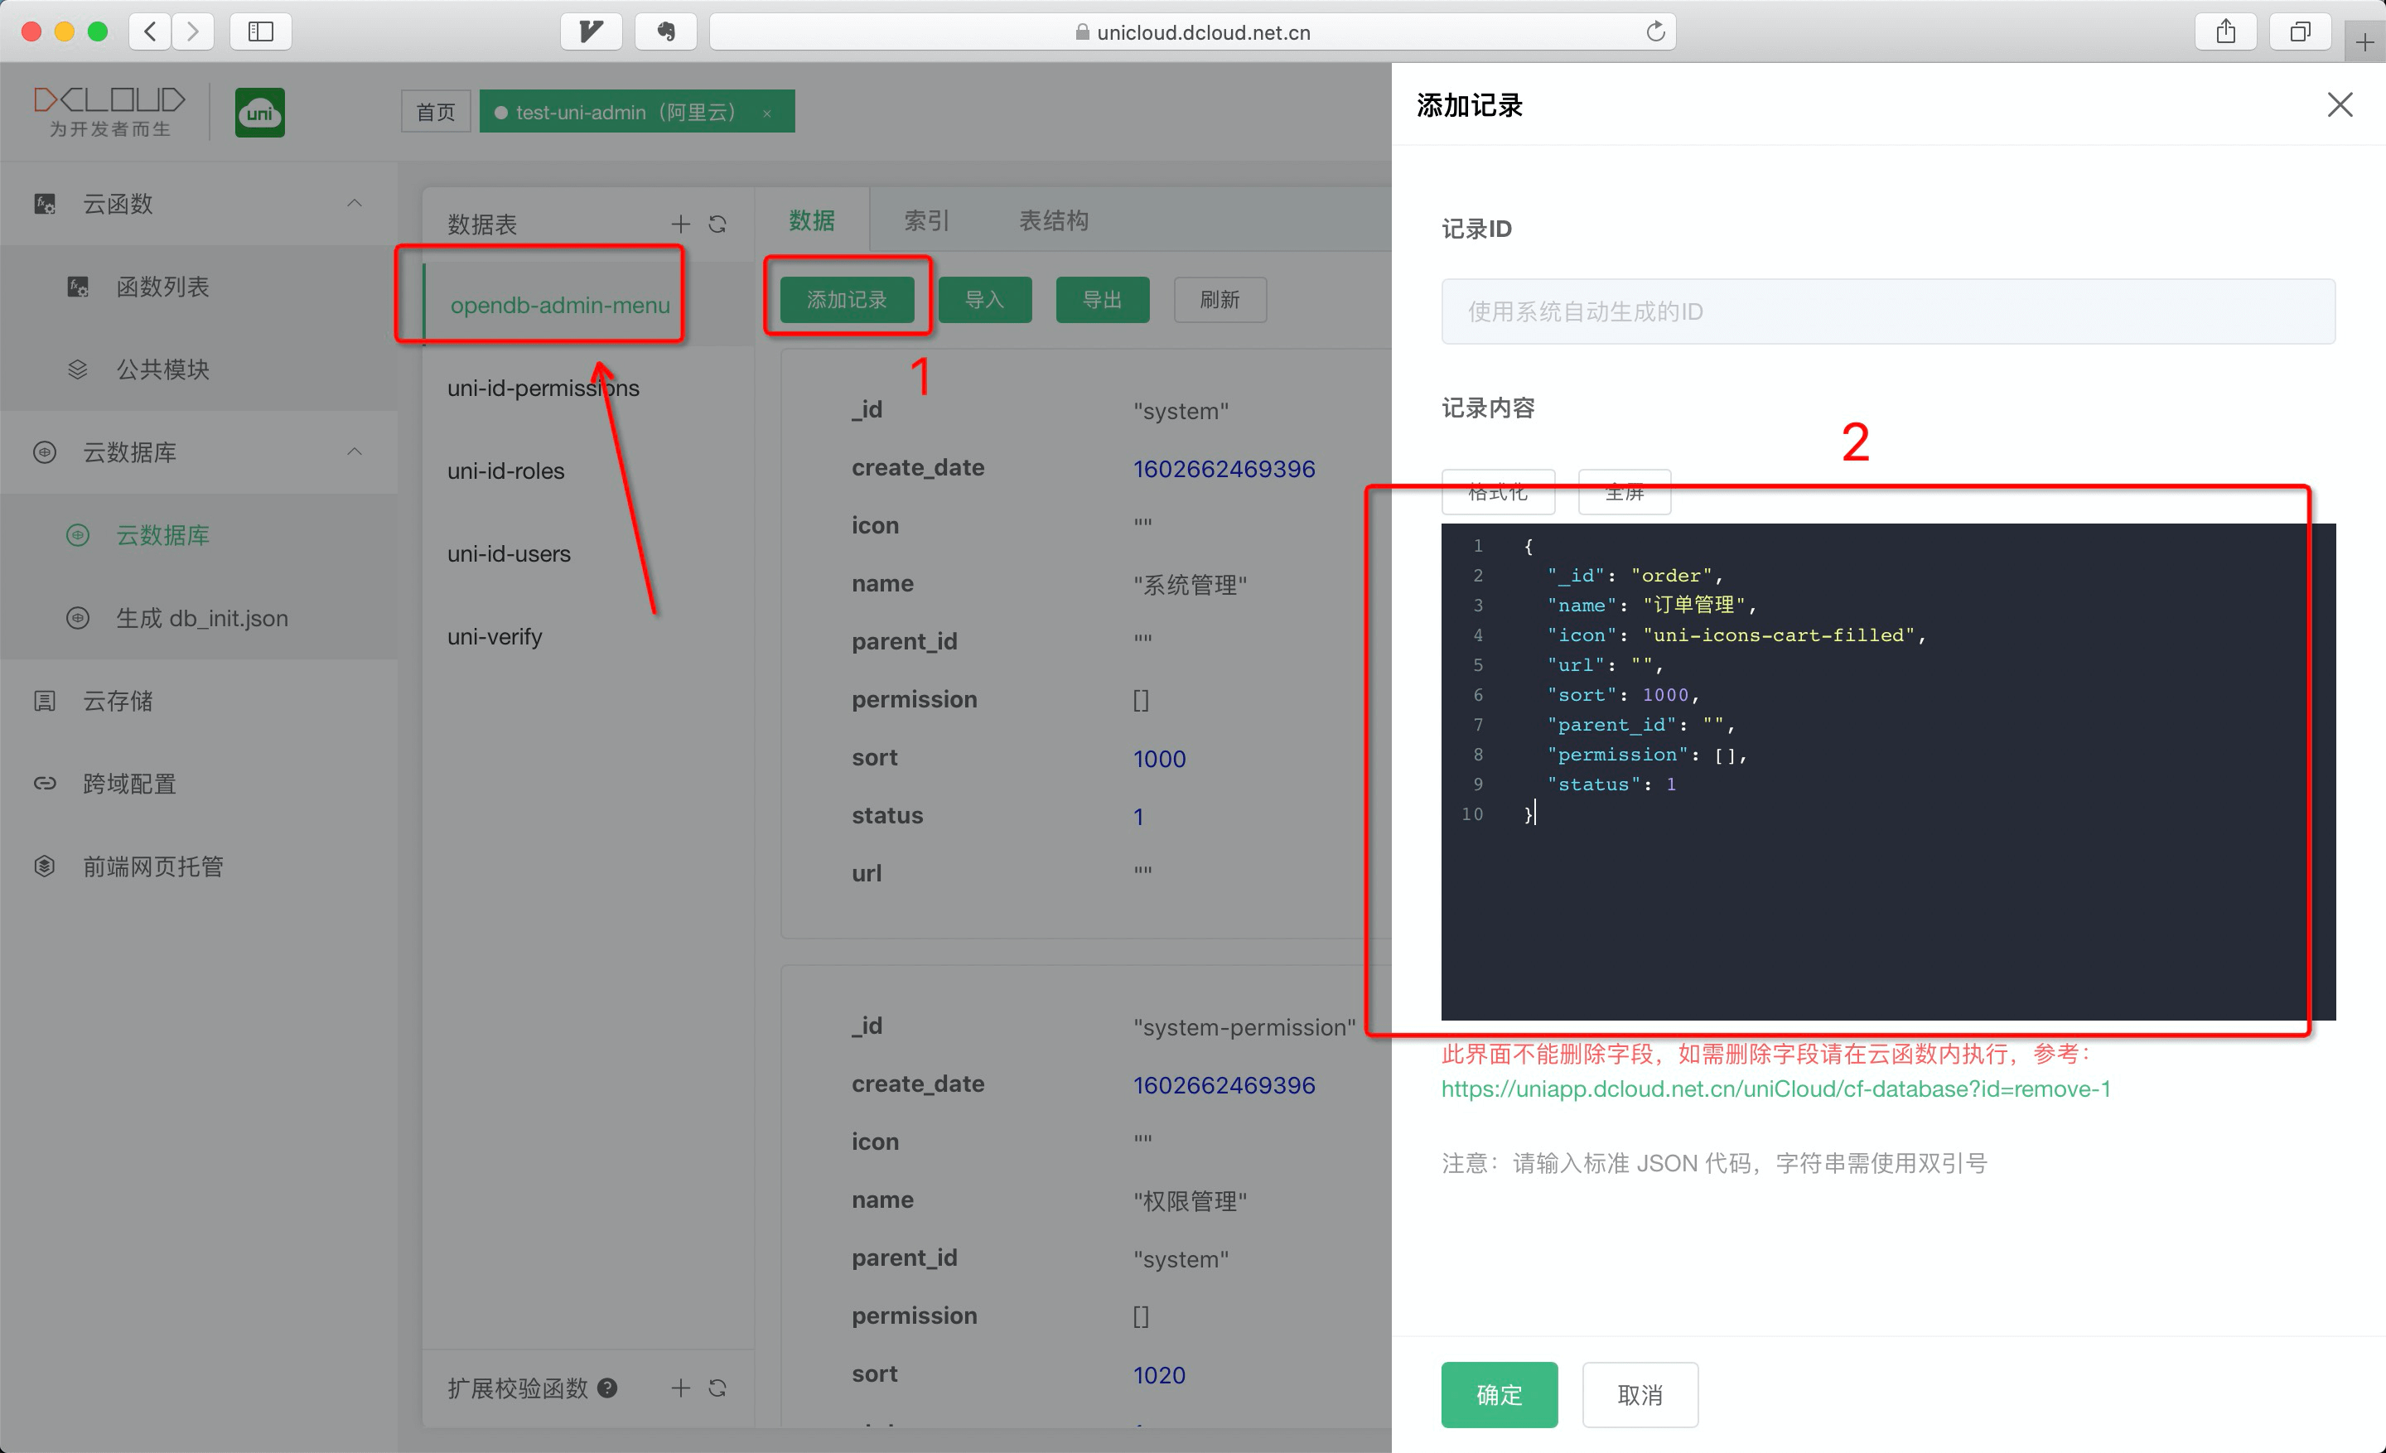Show all tabs overview icon

pyautogui.click(x=2301, y=32)
